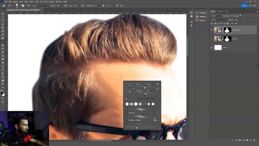The image size is (259, 146).
Task: Switch to the Paths tab
Action: pos(227,11)
